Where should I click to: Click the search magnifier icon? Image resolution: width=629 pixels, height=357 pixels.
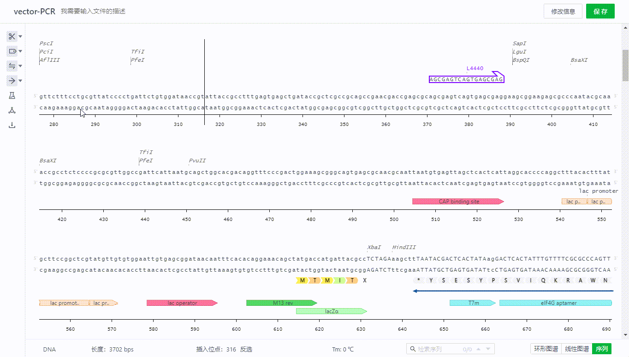[412, 349]
